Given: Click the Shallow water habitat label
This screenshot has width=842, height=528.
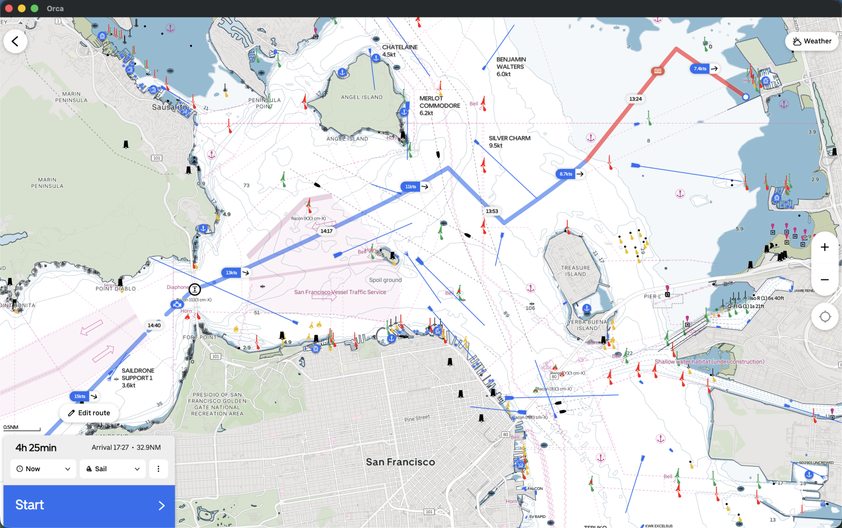Looking at the screenshot, I should [x=709, y=362].
